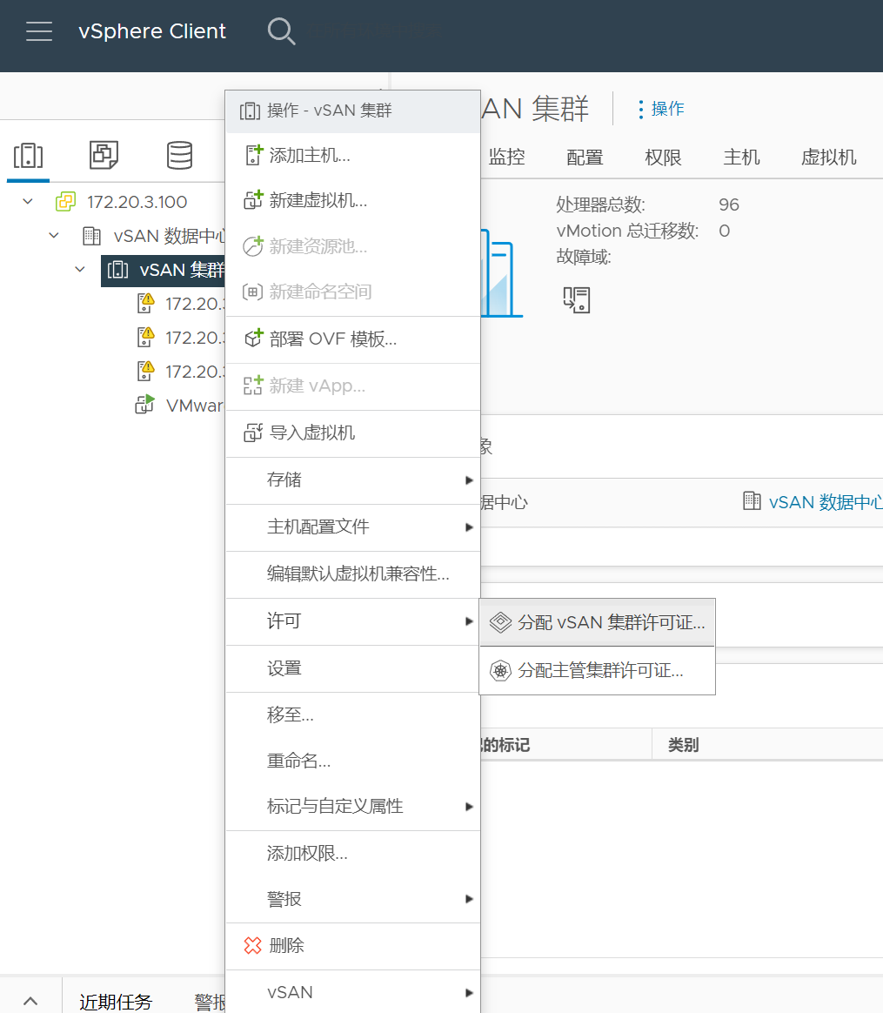Expand the 警报 submenu
Screen dimensions: 883x1013
point(352,899)
